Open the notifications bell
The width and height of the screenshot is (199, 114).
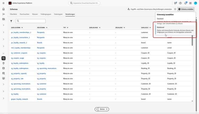pyautogui.click(x=185, y=3)
